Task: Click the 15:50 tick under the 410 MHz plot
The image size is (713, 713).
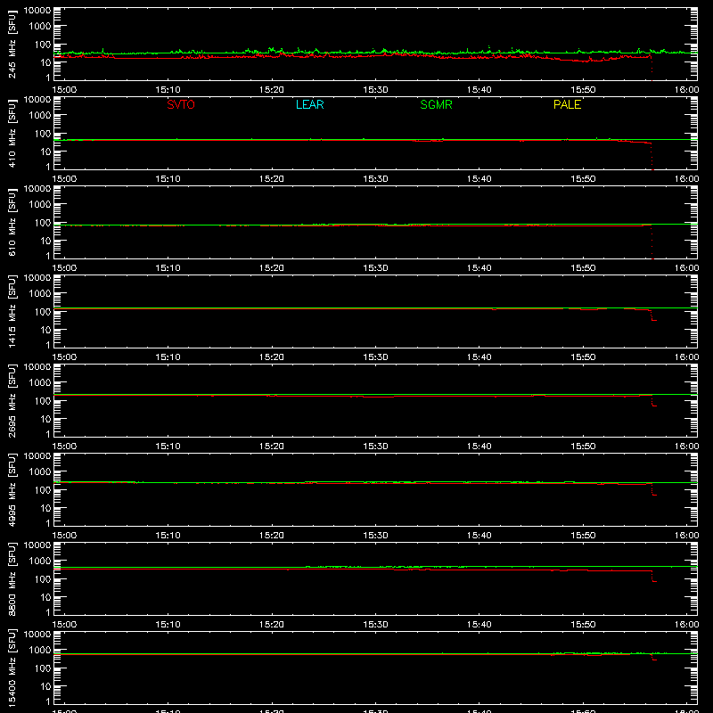Action: 583,179
